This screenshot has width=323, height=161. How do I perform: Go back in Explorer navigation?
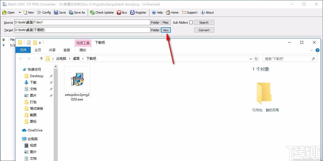click(21, 59)
